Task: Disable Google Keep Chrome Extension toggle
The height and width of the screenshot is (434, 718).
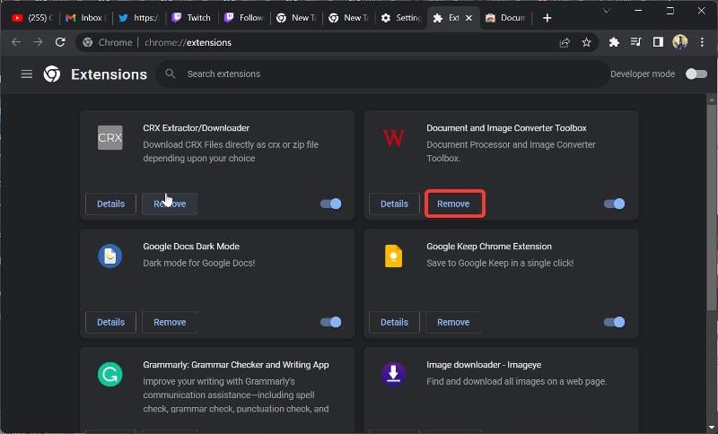Action: [614, 322]
